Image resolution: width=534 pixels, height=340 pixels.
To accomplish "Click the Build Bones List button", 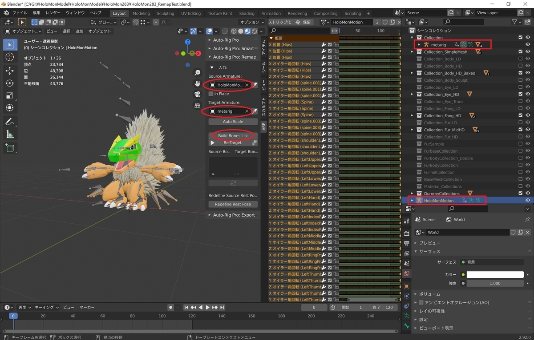I will (x=233, y=135).
